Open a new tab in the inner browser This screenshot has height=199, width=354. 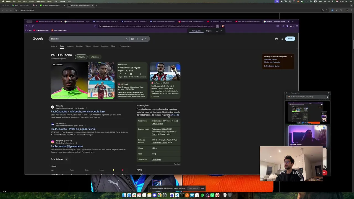click(x=293, y=21)
